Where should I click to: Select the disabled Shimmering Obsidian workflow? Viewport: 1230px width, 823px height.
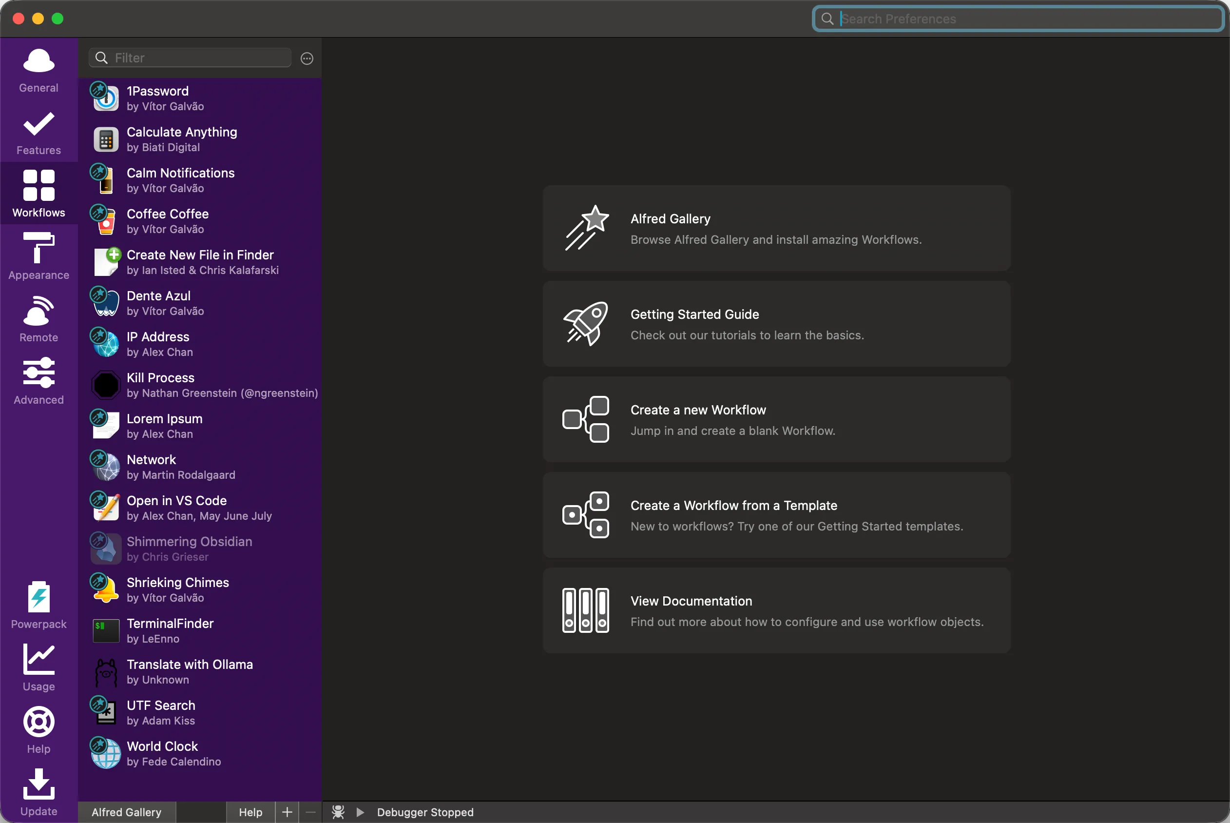(200, 549)
